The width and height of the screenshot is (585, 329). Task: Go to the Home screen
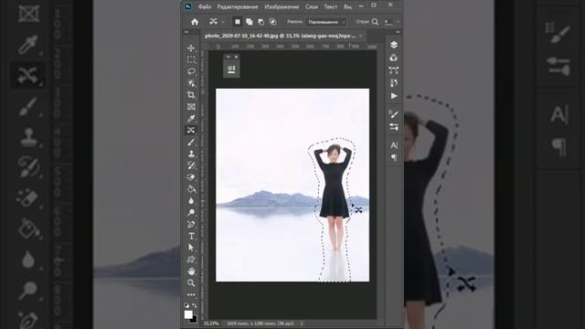195,22
